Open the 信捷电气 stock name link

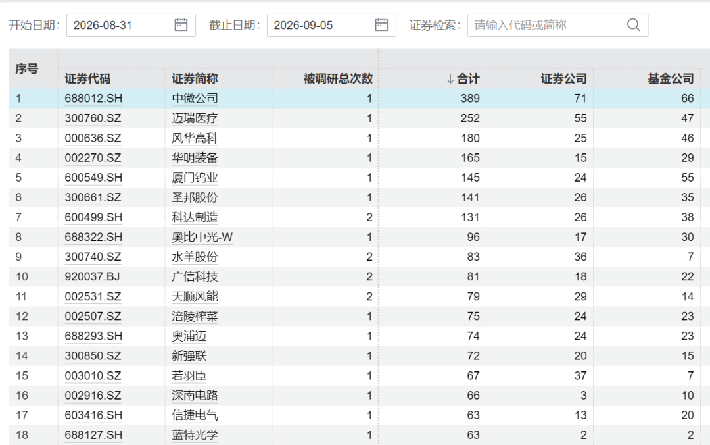tap(195, 415)
